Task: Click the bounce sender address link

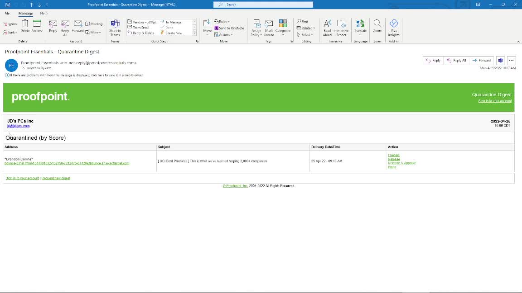Action: pos(67,163)
